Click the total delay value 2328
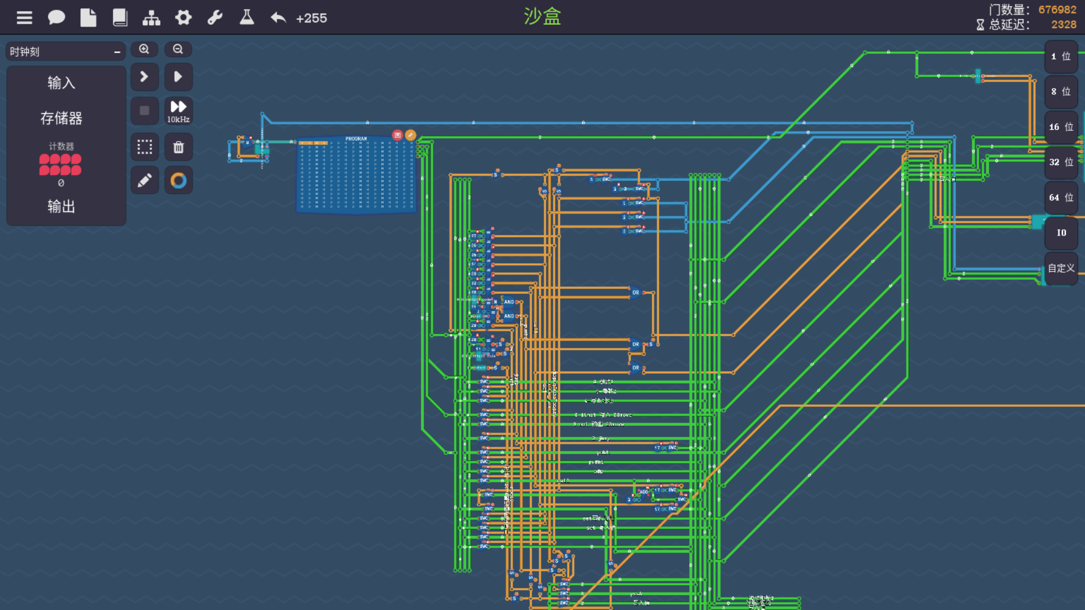The image size is (1085, 610). coord(1064,24)
